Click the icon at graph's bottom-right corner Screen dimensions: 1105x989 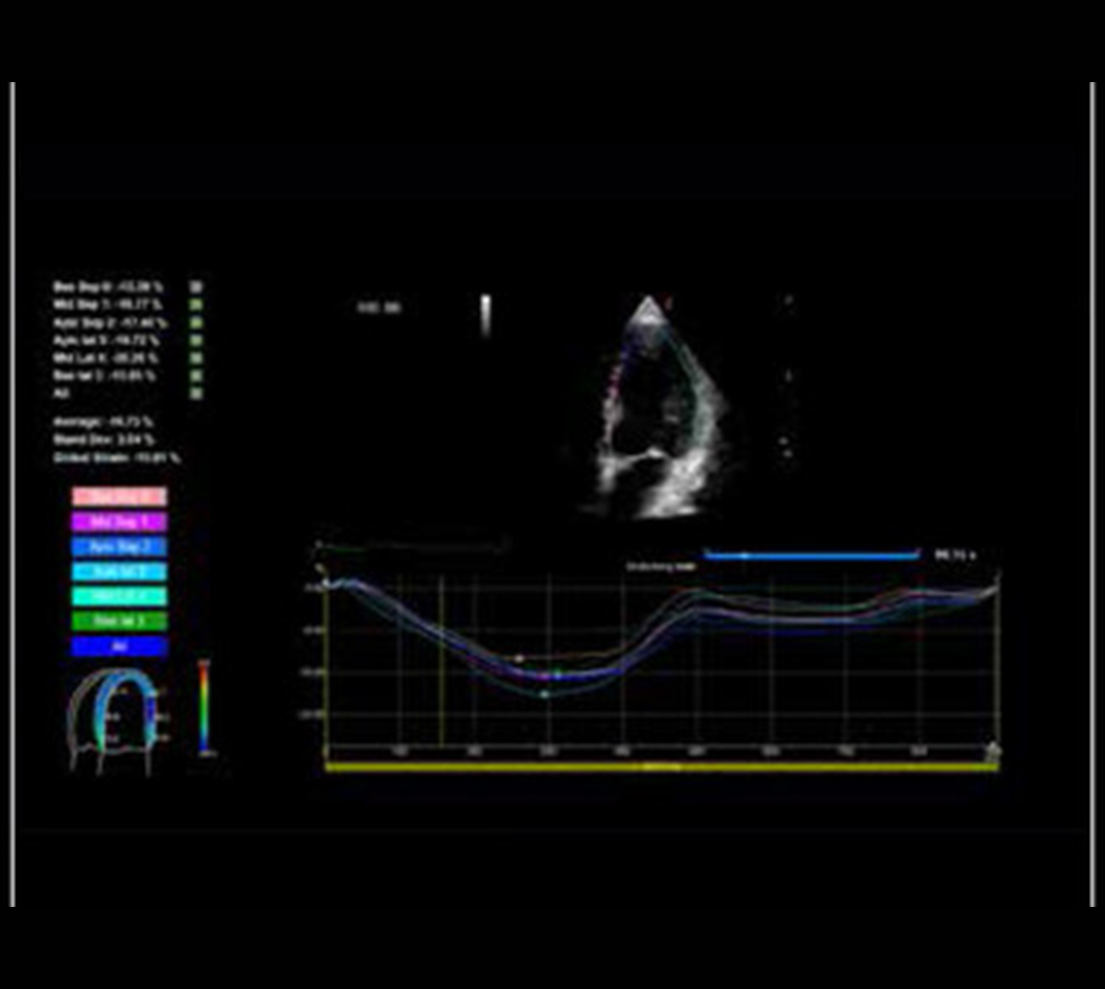tap(992, 753)
